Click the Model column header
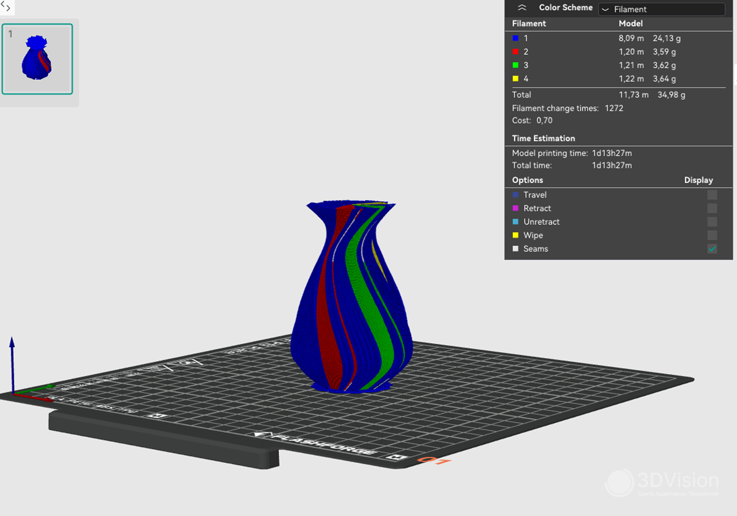Image resolution: width=737 pixels, height=516 pixels. 630,23
